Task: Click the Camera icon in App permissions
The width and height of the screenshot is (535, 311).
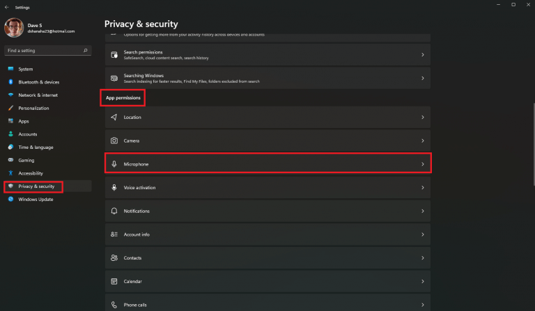Action: 114,141
